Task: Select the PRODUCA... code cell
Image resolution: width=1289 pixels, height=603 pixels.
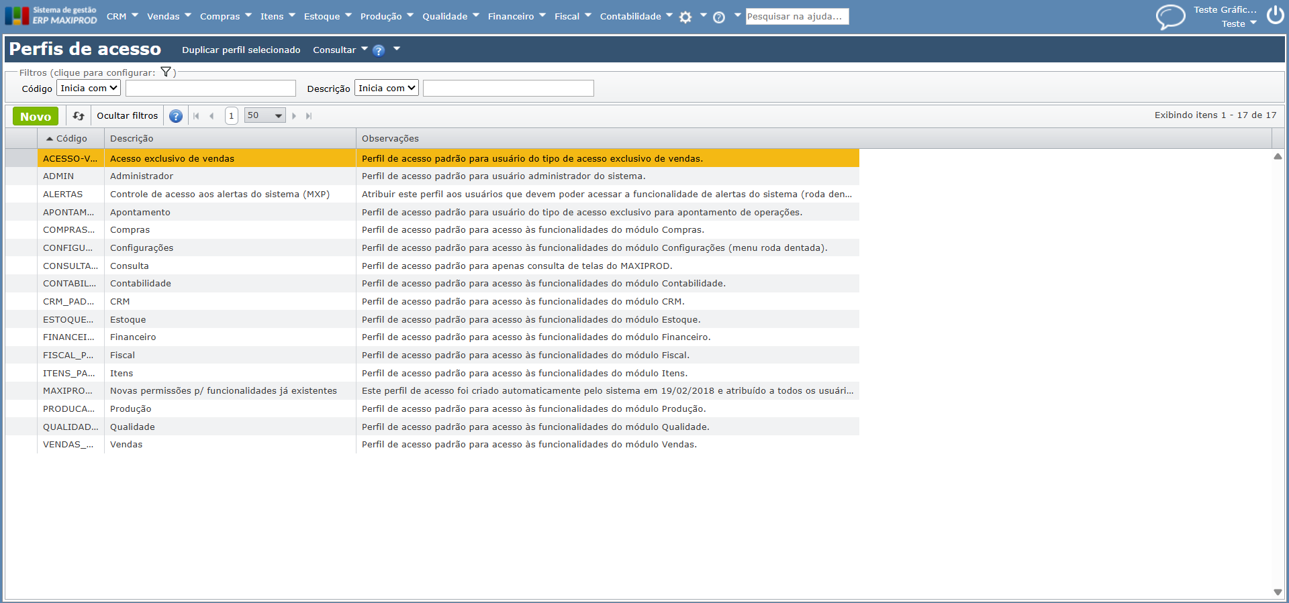Action: coord(70,409)
